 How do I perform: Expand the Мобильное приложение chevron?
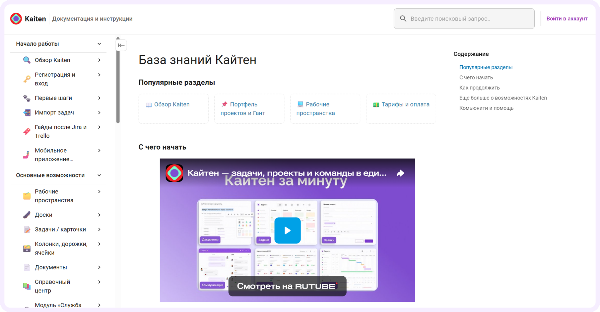point(99,151)
